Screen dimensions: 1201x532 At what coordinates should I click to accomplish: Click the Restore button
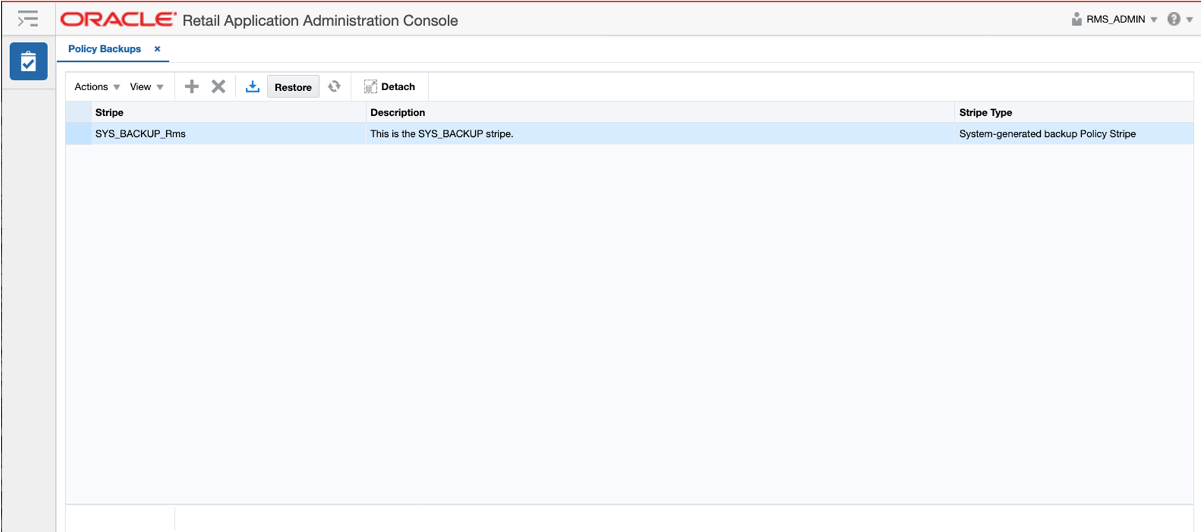pos(293,87)
